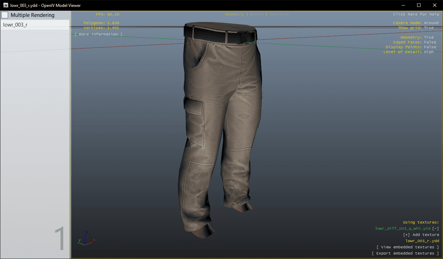This screenshot has width=443, height=259.
Task: Minimize the Model Viewer window
Action: pyautogui.click(x=403, y=6)
